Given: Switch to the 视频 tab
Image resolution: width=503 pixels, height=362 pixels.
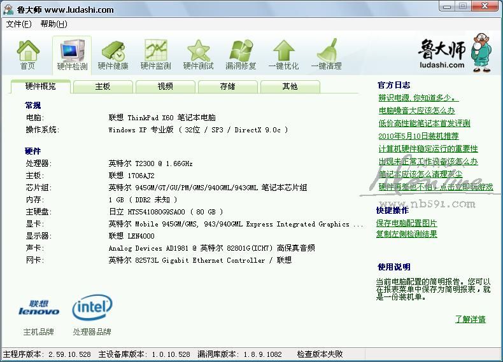Looking at the screenshot, I should [x=165, y=86].
